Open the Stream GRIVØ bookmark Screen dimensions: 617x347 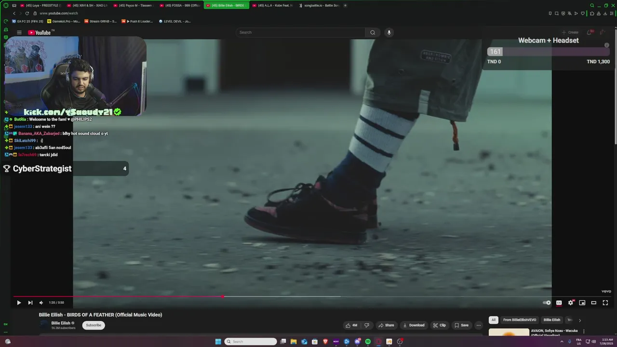point(100,21)
